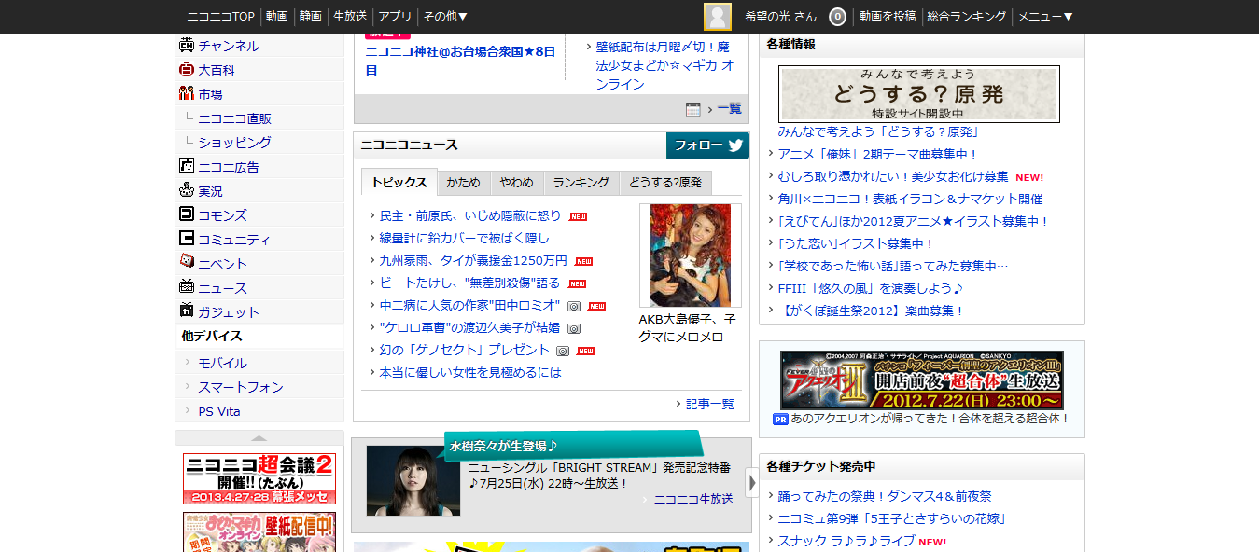Click camera icon next to ケロロ軍曹 headline
This screenshot has width=1259, height=552.
coord(574,328)
